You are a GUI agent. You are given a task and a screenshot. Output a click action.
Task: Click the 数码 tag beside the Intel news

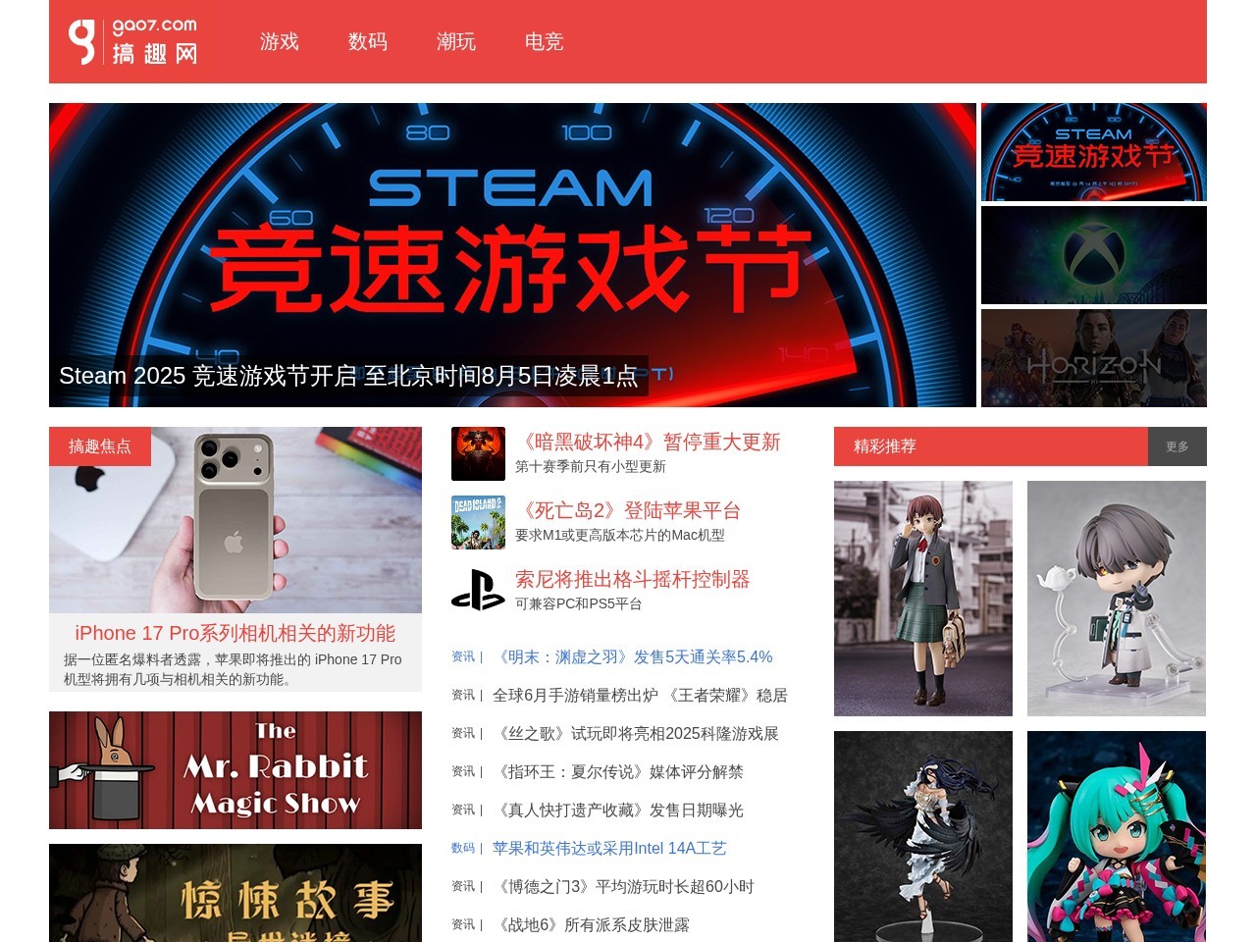(x=462, y=848)
